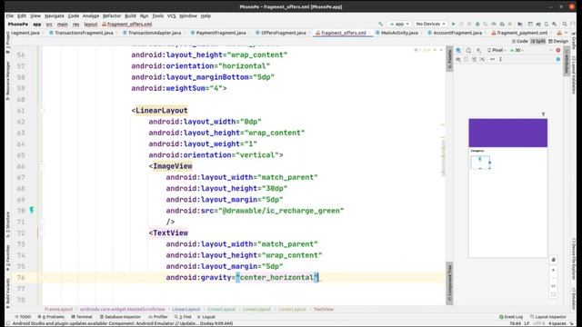Open the No Devices dropdown

[430, 25]
